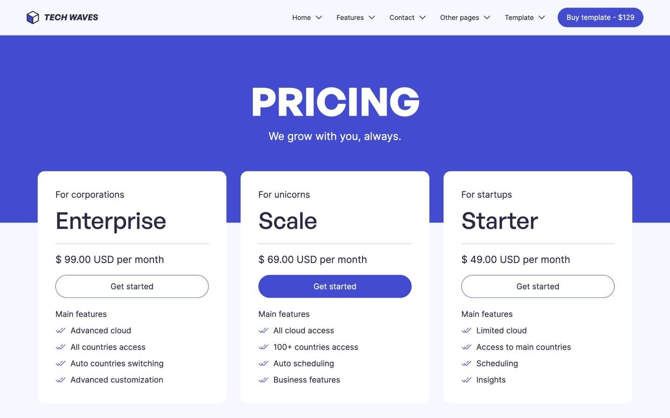670x418 pixels.
Task: Click Buy template - $129 button
Action: [600, 17]
